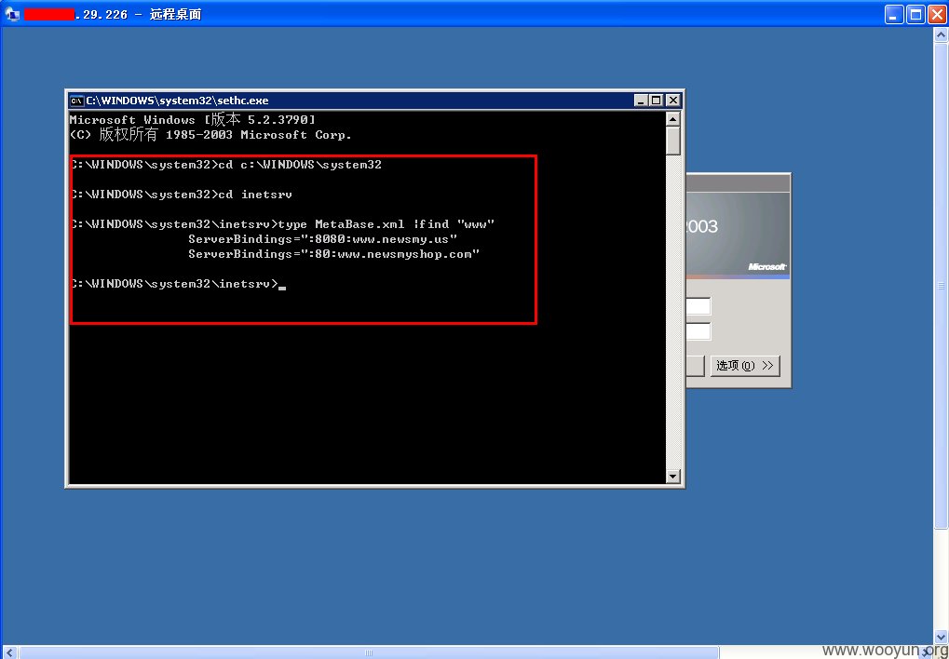Click the 选项(O) >> button in login dialog

tap(745, 366)
